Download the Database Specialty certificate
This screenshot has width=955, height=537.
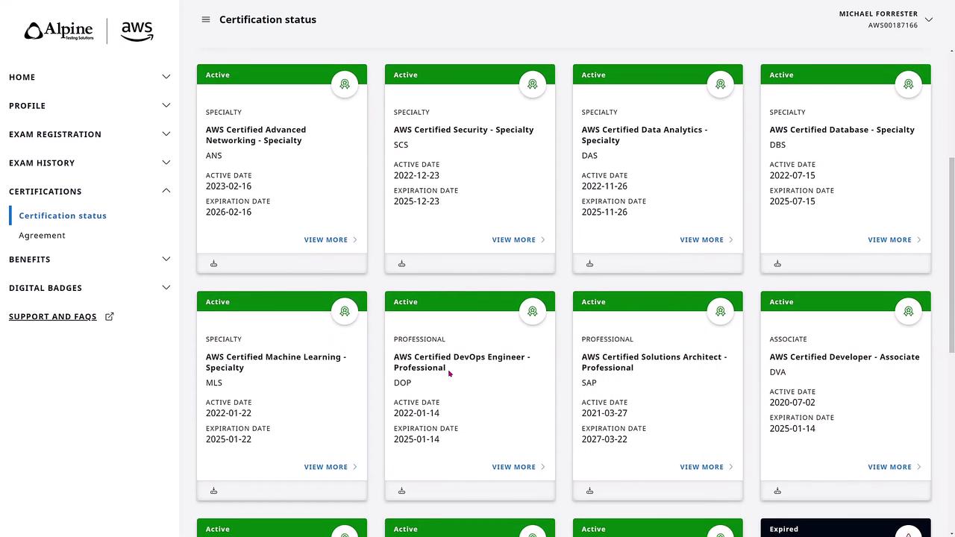(x=777, y=263)
